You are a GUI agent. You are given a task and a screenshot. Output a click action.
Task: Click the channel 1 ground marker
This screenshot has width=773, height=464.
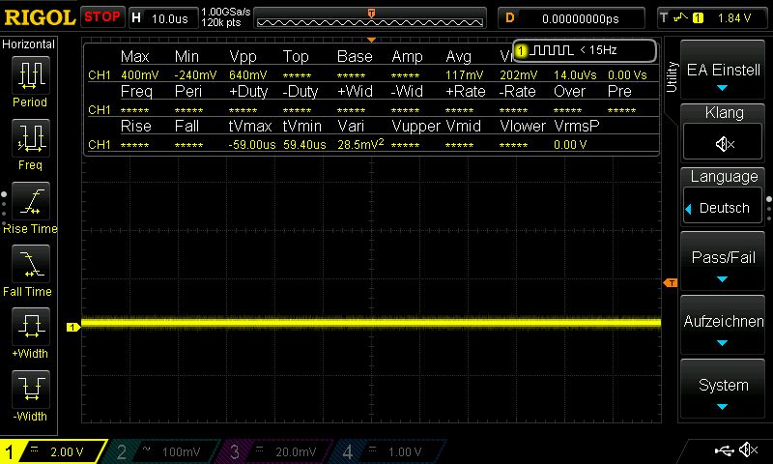73,327
